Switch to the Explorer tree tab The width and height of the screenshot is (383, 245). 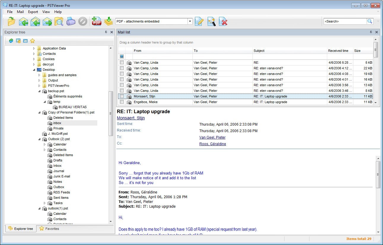[21, 229]
